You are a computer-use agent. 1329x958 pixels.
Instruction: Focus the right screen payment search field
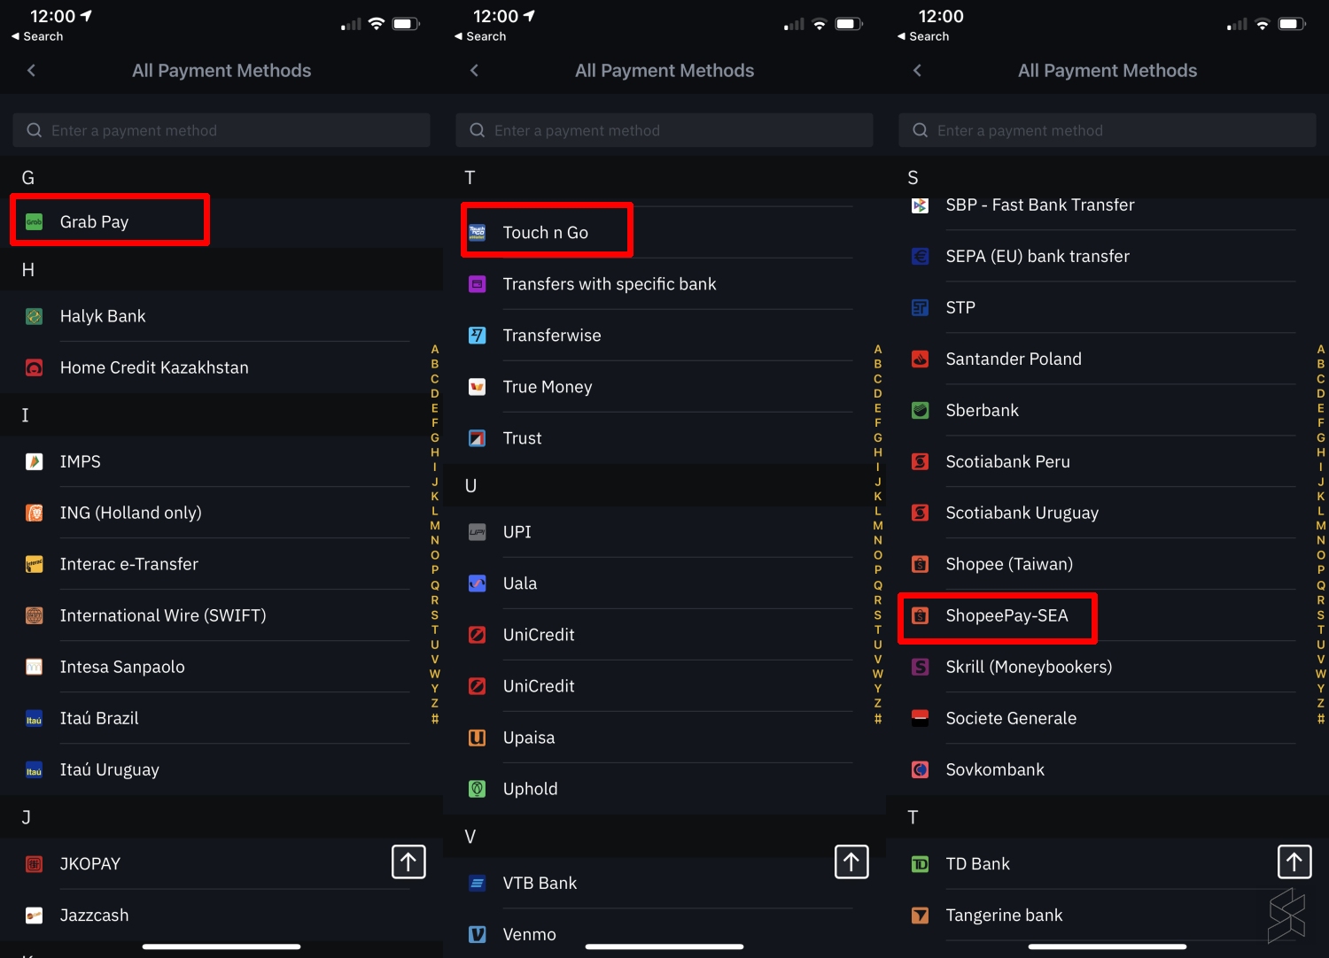tap(1107, 130)
